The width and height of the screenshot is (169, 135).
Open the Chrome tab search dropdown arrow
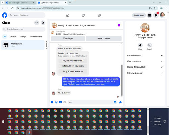[x=3, y=3]
